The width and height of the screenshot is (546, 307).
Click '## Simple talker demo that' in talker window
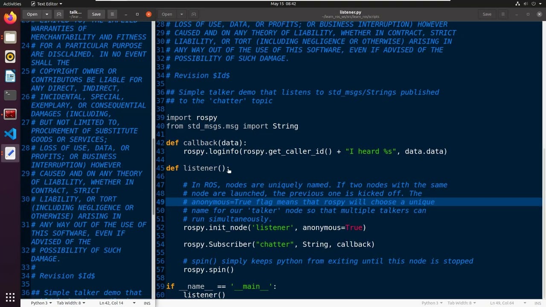pos(87,293)
